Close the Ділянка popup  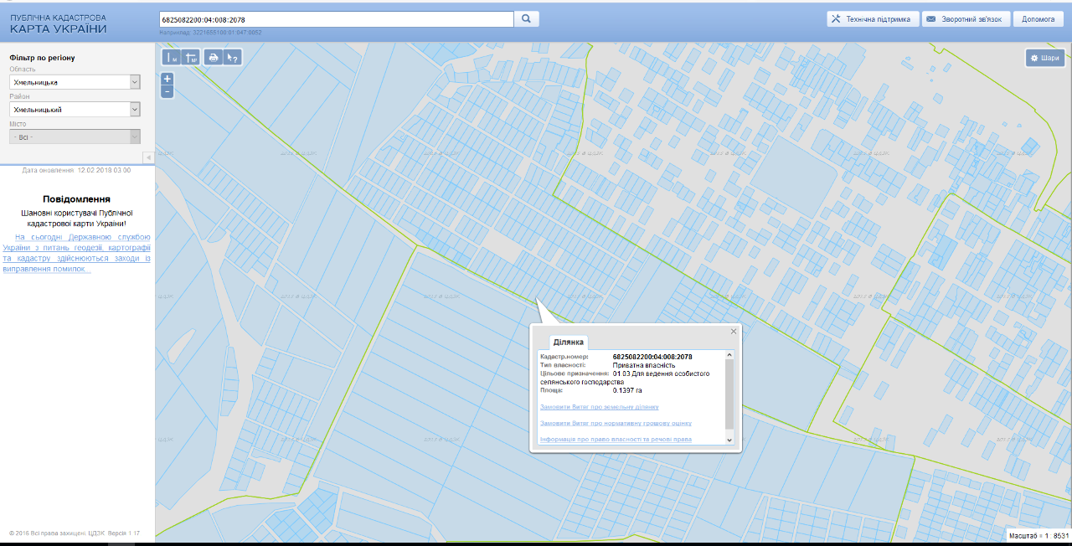734,332
